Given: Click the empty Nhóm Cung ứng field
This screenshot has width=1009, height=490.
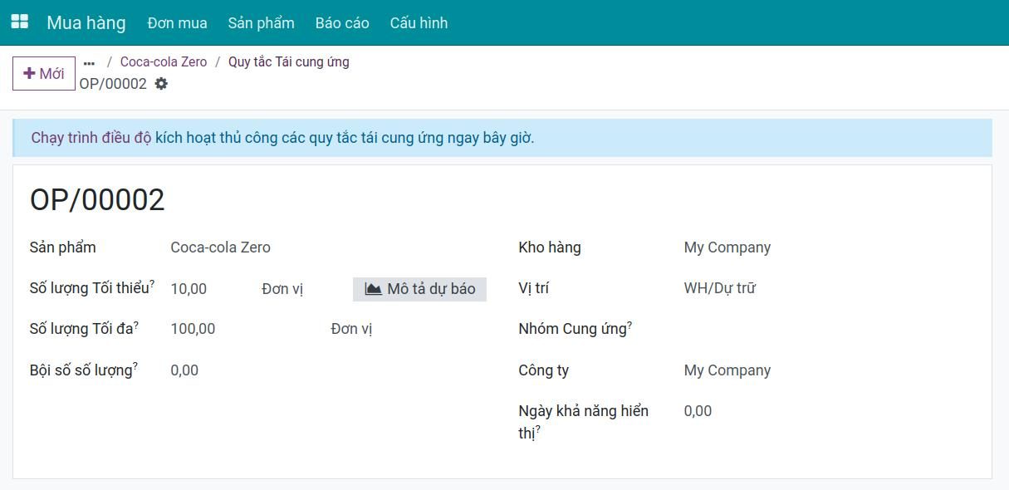Looking at the screenshot, I should (x=829, y=329).
